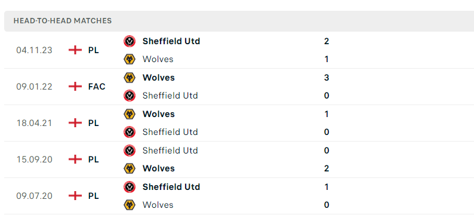Click Wolves crest in 04.11.23 match

click(x=130, y=59)
